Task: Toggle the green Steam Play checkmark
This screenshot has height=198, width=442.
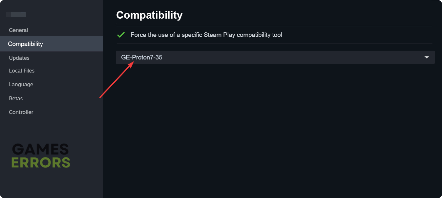Action: pyautogui.click(x=121, y=35)
